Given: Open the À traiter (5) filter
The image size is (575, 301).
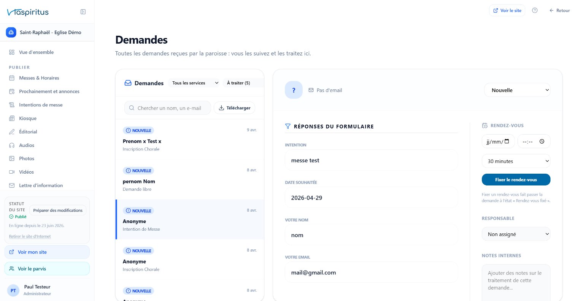Looking at the screenshot, I should [243, 83].
